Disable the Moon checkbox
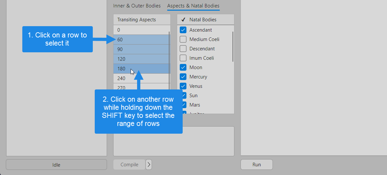 coord(183,67)
